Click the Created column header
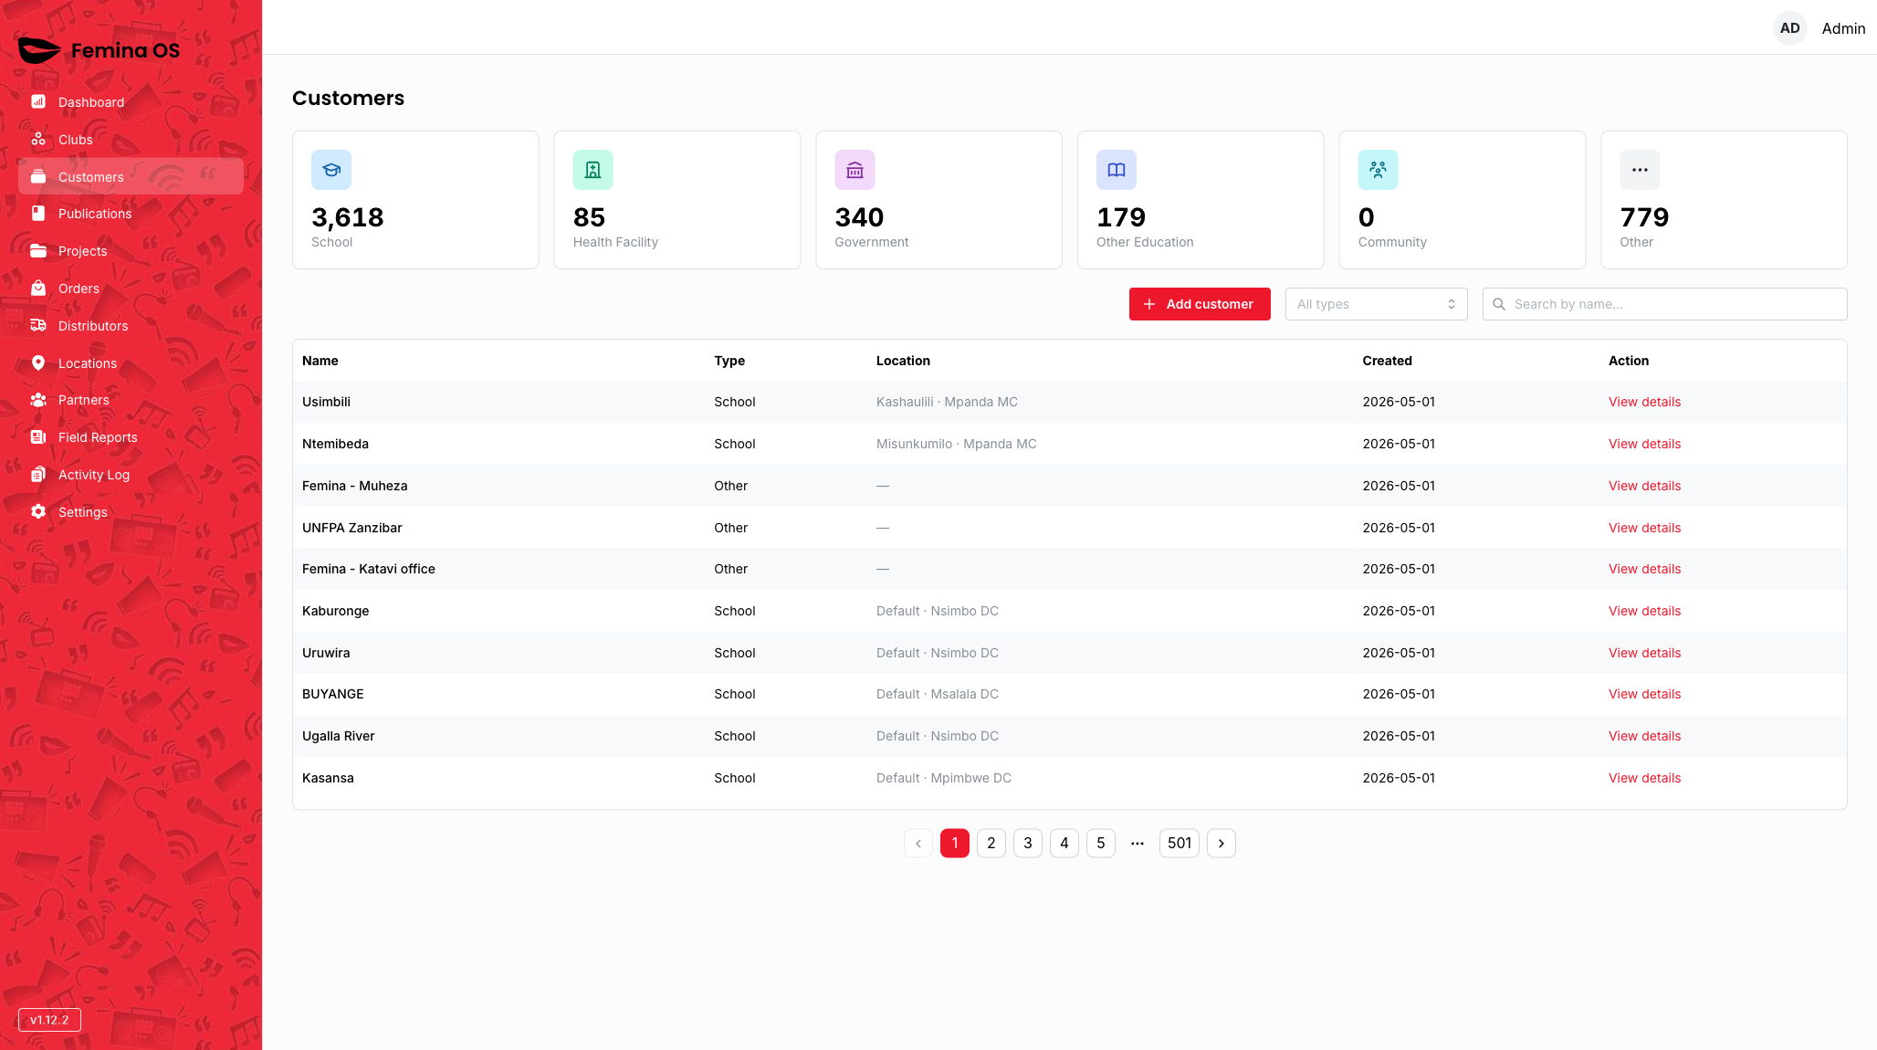1877x1050 pixels. 1387,361
